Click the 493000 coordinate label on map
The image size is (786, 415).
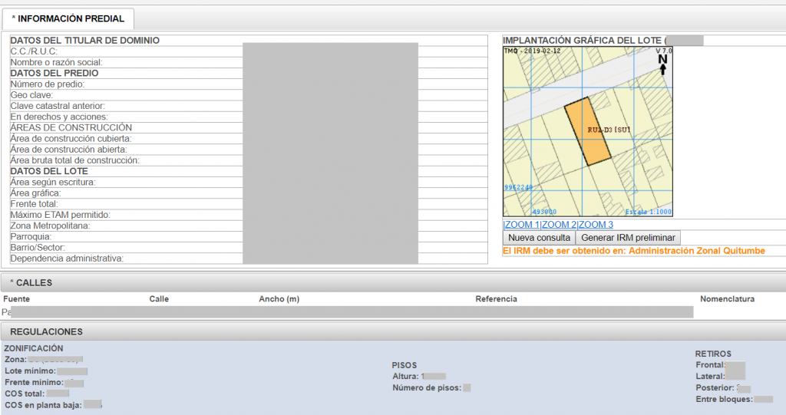(544, 212)
